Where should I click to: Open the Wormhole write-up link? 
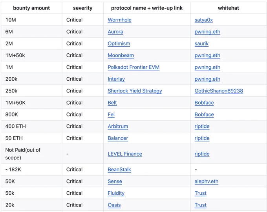click(x=119, y=20)
